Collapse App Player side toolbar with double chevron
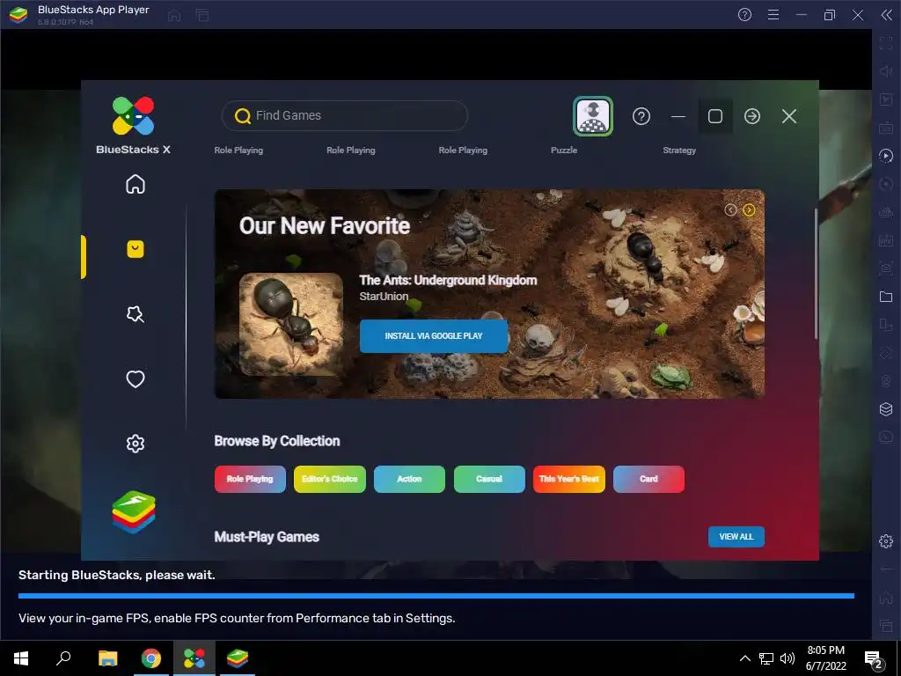Screen dimensions: 901x676 [x=887, y=15]
